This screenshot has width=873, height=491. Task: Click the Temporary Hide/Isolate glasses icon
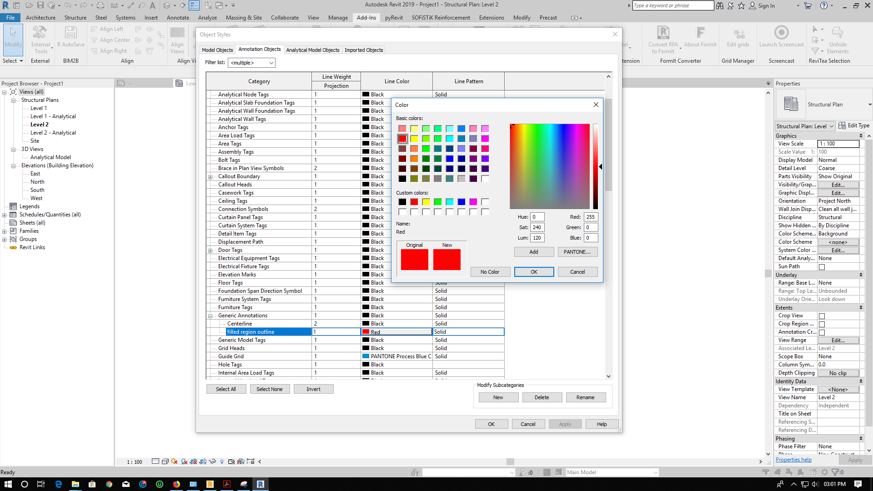pos(212,461)
